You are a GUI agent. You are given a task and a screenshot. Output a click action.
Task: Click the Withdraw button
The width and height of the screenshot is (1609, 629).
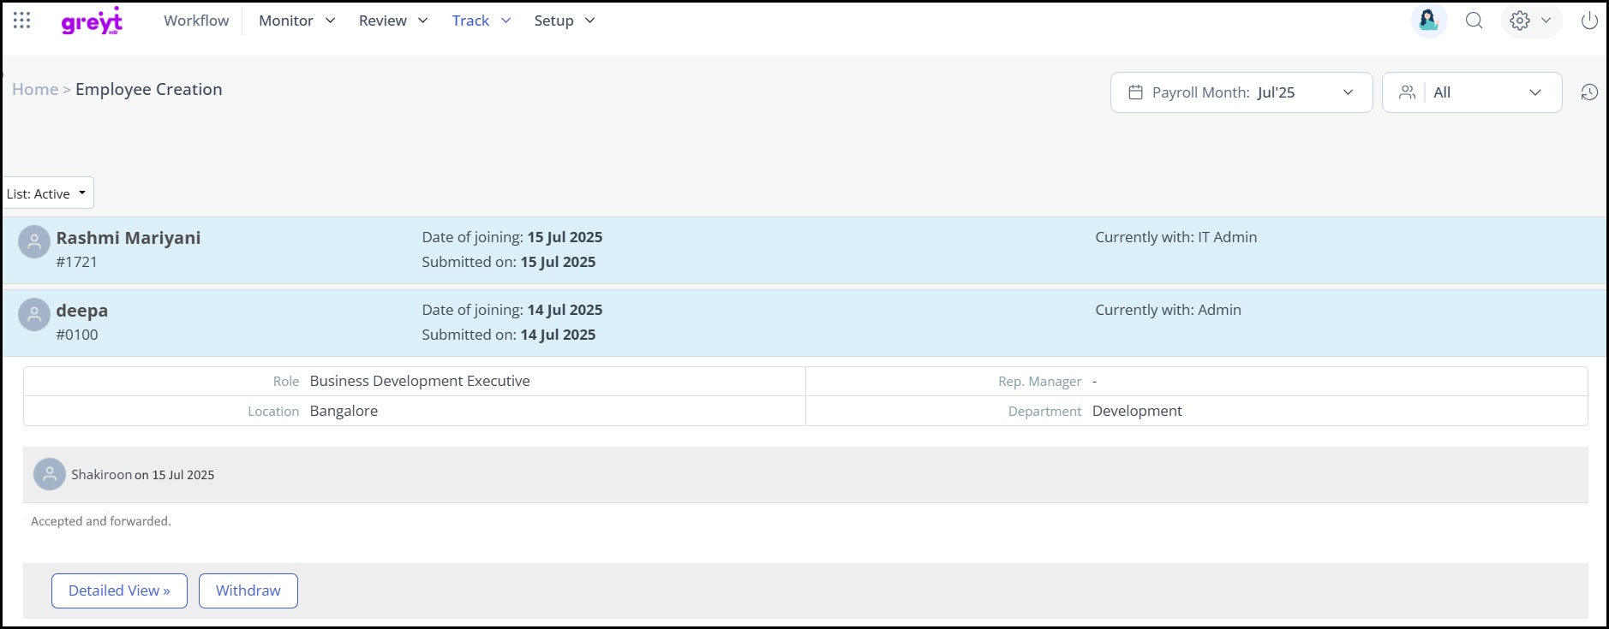point(248,590)
